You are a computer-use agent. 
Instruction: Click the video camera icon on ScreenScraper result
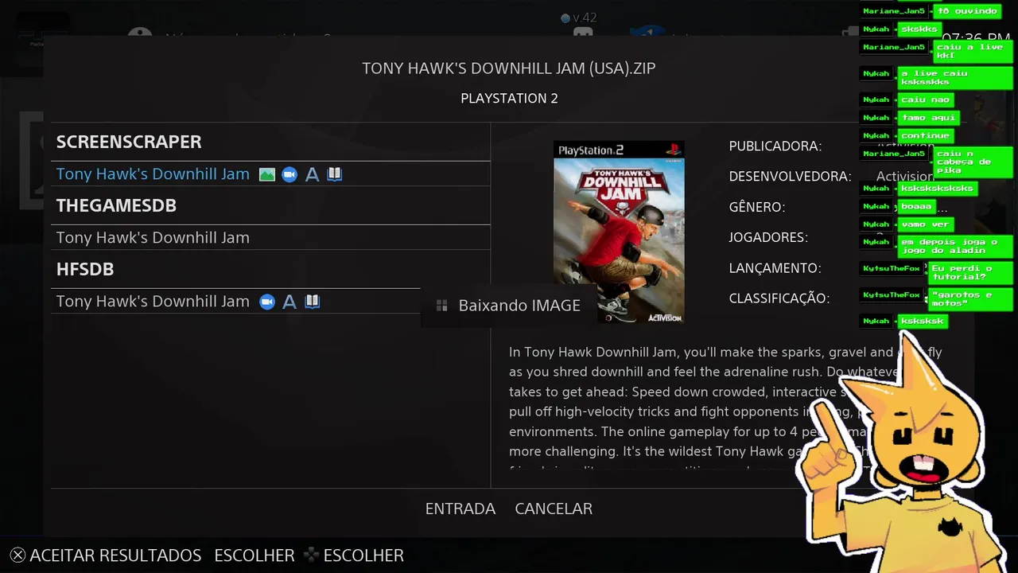pyautogui.click(x=289, y=174)
